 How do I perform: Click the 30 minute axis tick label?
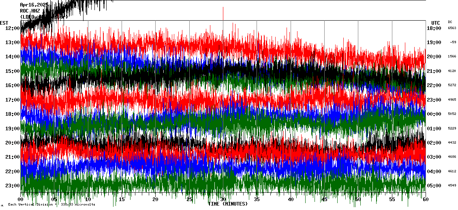[x=223, y=199]
